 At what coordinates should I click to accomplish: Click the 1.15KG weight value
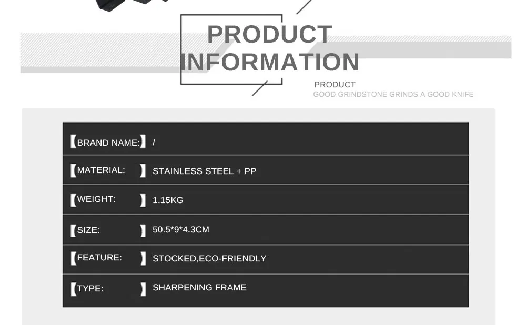click(168, 200)
